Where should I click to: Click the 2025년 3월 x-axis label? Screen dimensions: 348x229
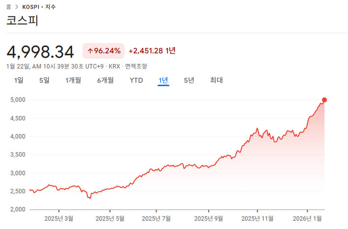click(x=59, y=217)
